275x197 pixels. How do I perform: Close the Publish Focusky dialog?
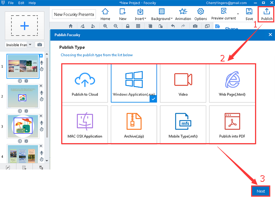click(270, 35)
